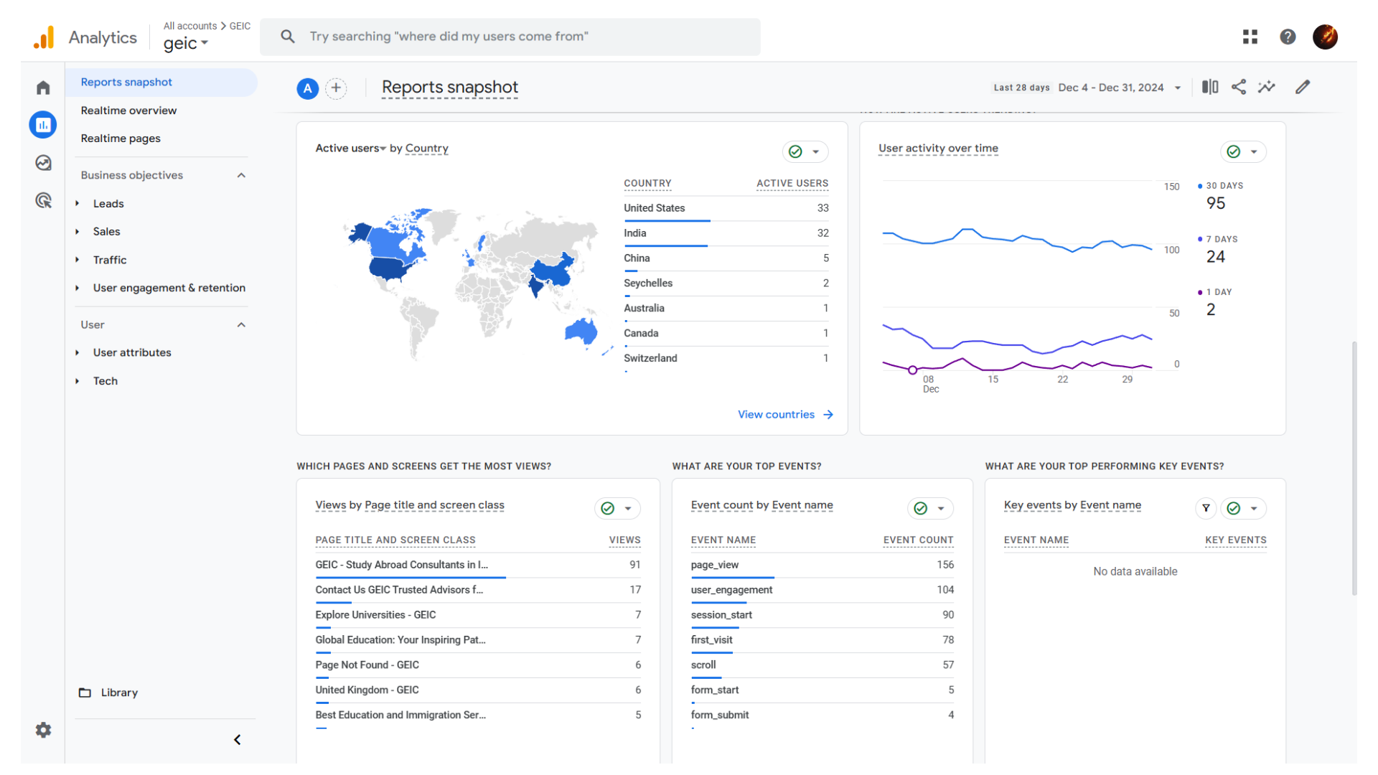The height and width of the screenshot is (775, 1378).
Task: Open Realtime overview report
Action: (128, 111)
